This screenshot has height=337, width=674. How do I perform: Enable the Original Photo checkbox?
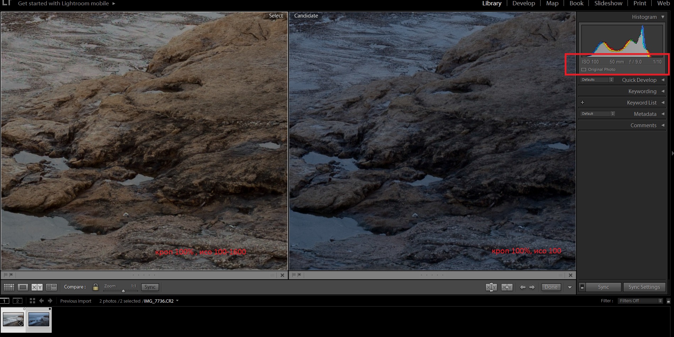coord(584,70)
